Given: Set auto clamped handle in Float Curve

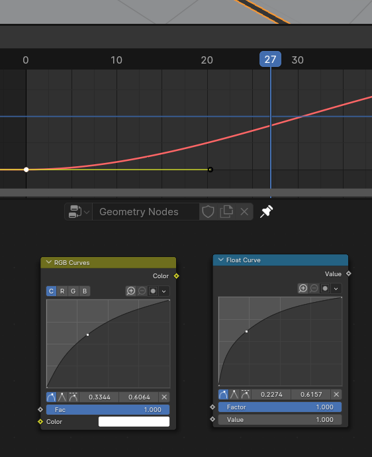Looking at the screenshot, I should pos(246,394).
